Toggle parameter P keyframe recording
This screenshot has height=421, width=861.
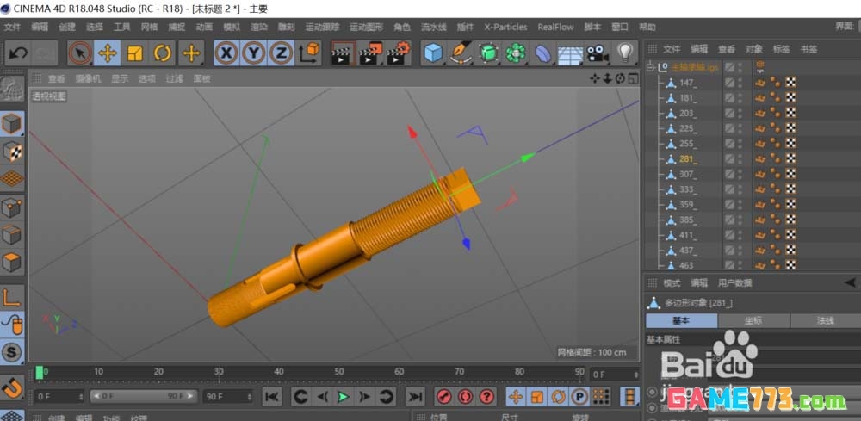pos(579,396)
